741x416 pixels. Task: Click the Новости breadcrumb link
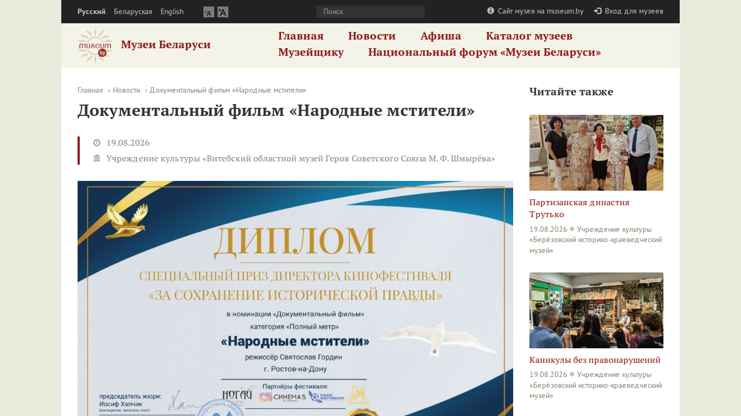(x=126, y=90)
